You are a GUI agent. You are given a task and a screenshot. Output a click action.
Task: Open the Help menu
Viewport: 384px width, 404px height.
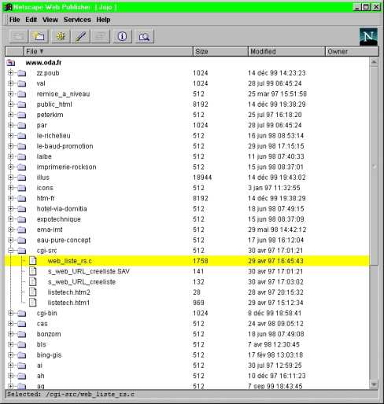point(103,20)
